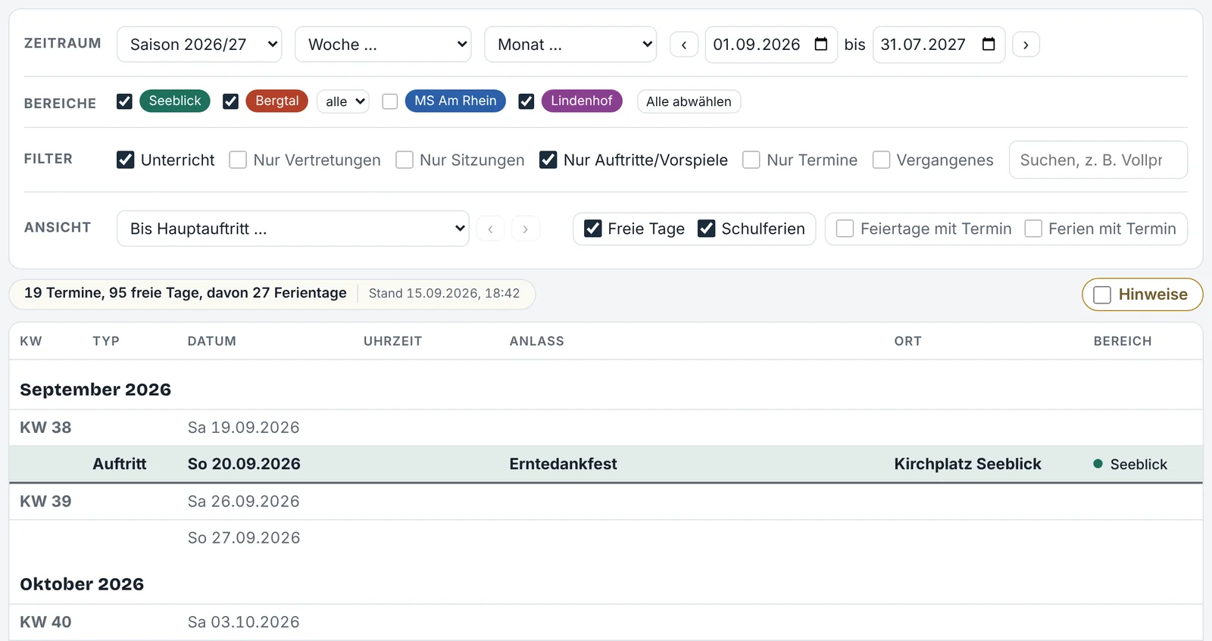The height and width of the screenshot is (641, 1212).
Task: Click the blue MS Am Rhein tag
Action: [455, 101]
